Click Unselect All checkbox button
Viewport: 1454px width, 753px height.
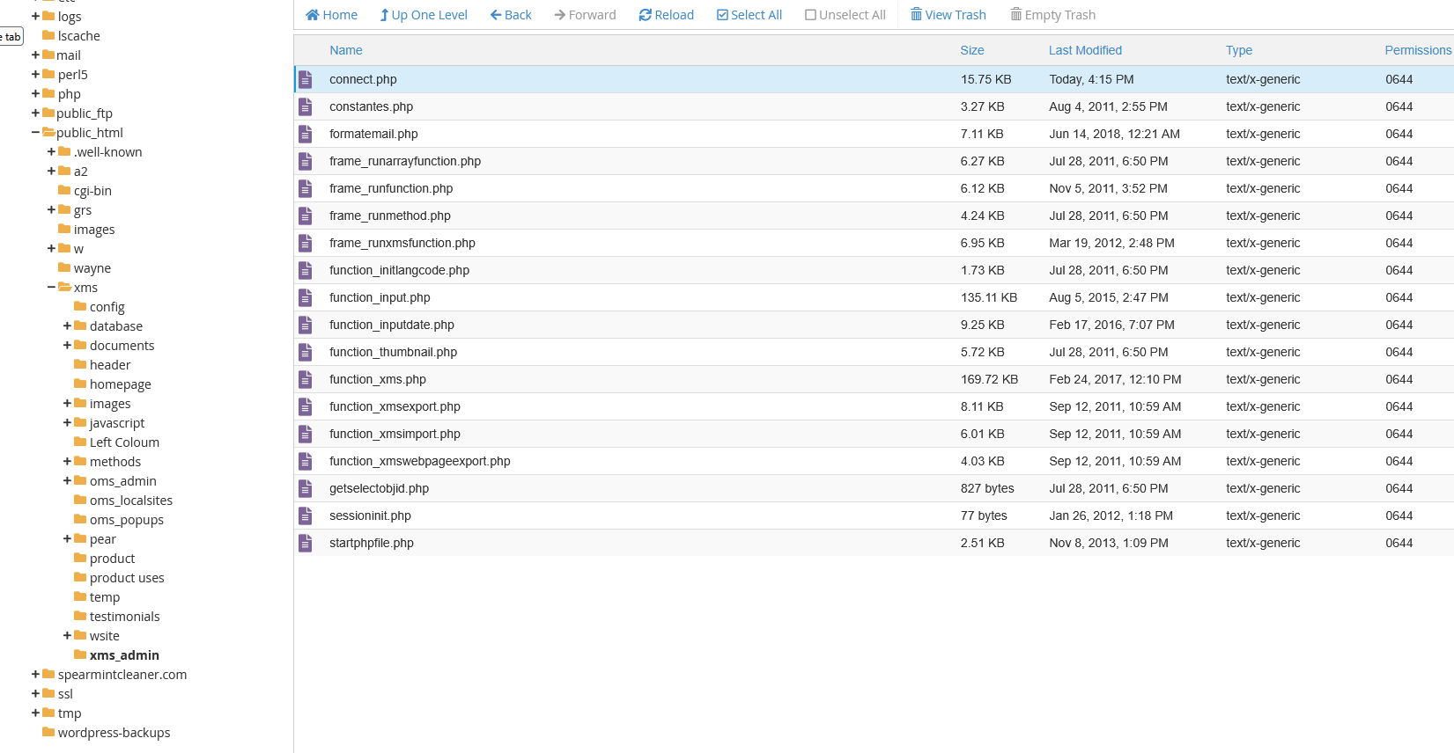pyautogui.click(x=845, y=15)
